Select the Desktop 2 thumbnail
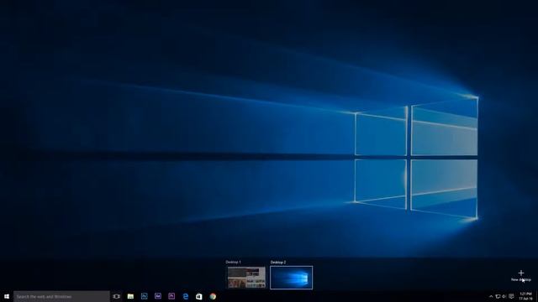This screenshot has height=302, width=538. coord(292,278)
